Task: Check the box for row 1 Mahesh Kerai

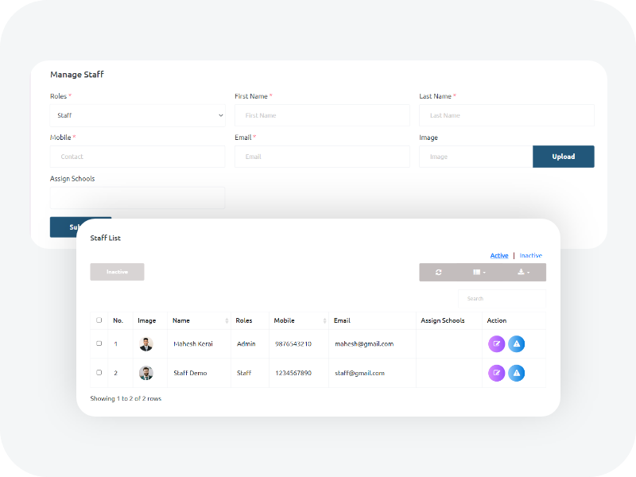Action: 99,343
